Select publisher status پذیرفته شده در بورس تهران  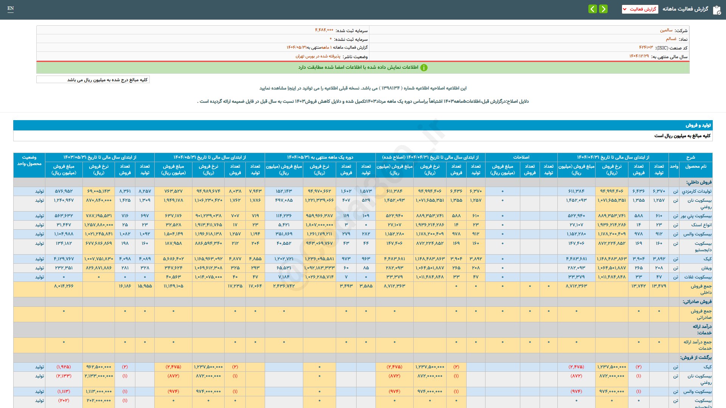(318, 56)
